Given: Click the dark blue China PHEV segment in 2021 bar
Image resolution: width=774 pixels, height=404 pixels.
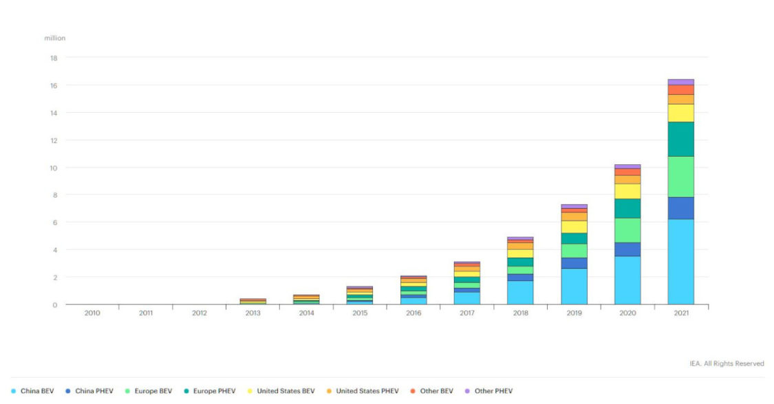Looking at the screenshot, I should (x=680, y=208).
